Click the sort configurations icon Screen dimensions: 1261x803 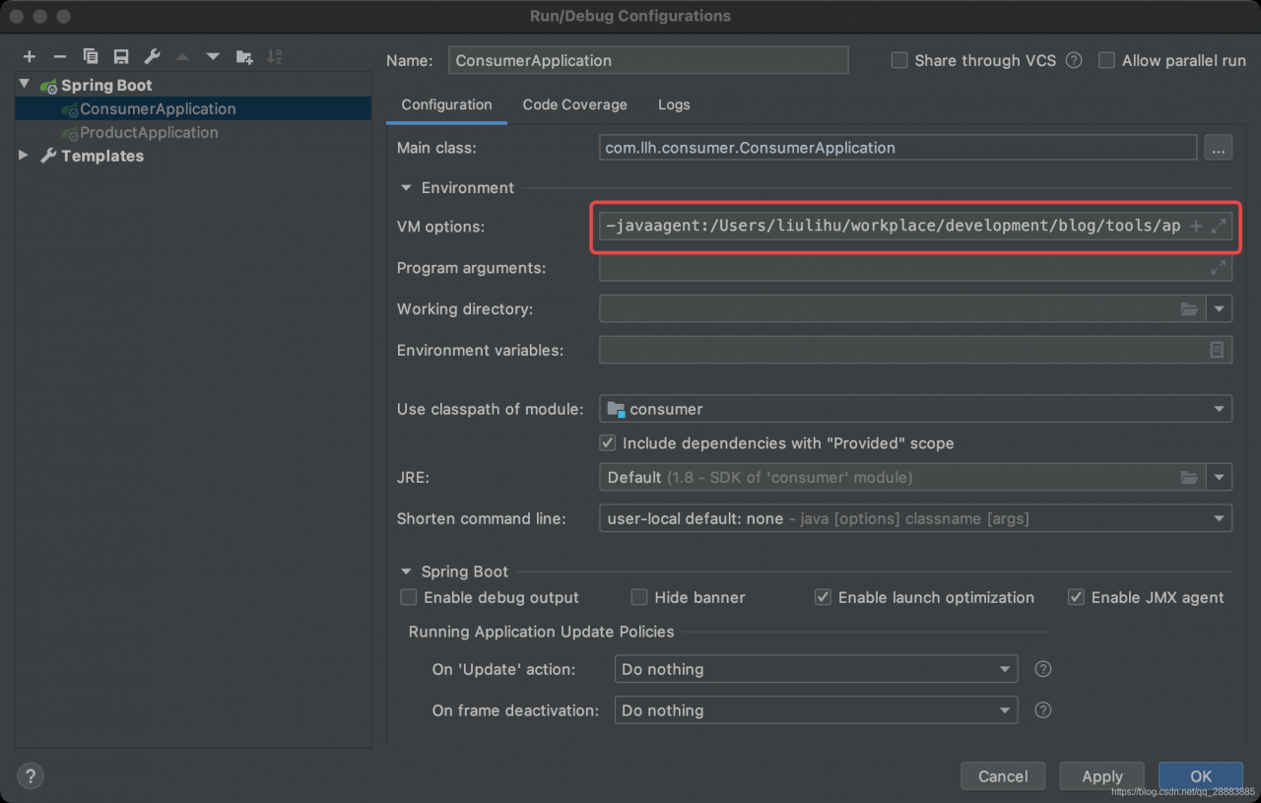pos(275,56)
